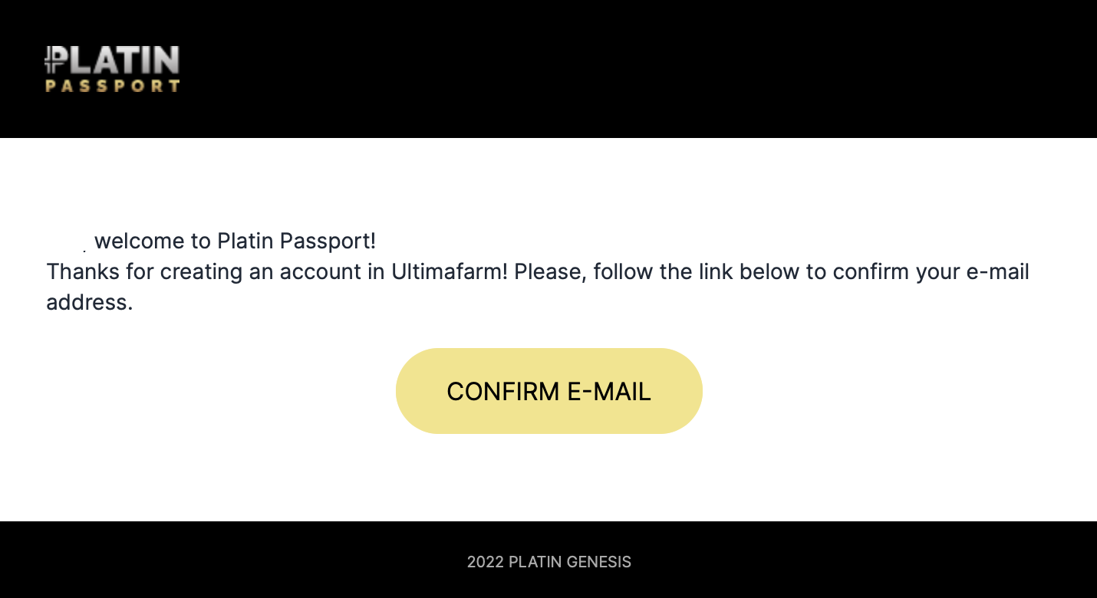The width and height of the screenshot is (1097, 598).
Task: Click the word "Platin Passport!" in the greeting
Action: click(x=297, y=242)
